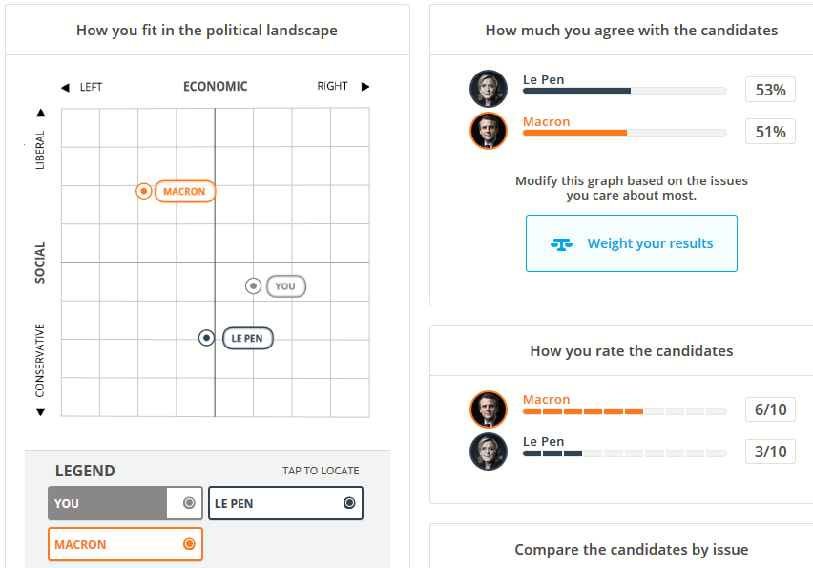Image resolution: width=813 pixels, height=568 pixels.
Task: Click the MACRON label on the chart
Action: tap(184, 192)
